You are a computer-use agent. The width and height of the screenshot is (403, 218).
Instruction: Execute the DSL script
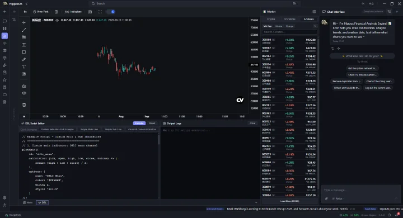coord(139,123)
